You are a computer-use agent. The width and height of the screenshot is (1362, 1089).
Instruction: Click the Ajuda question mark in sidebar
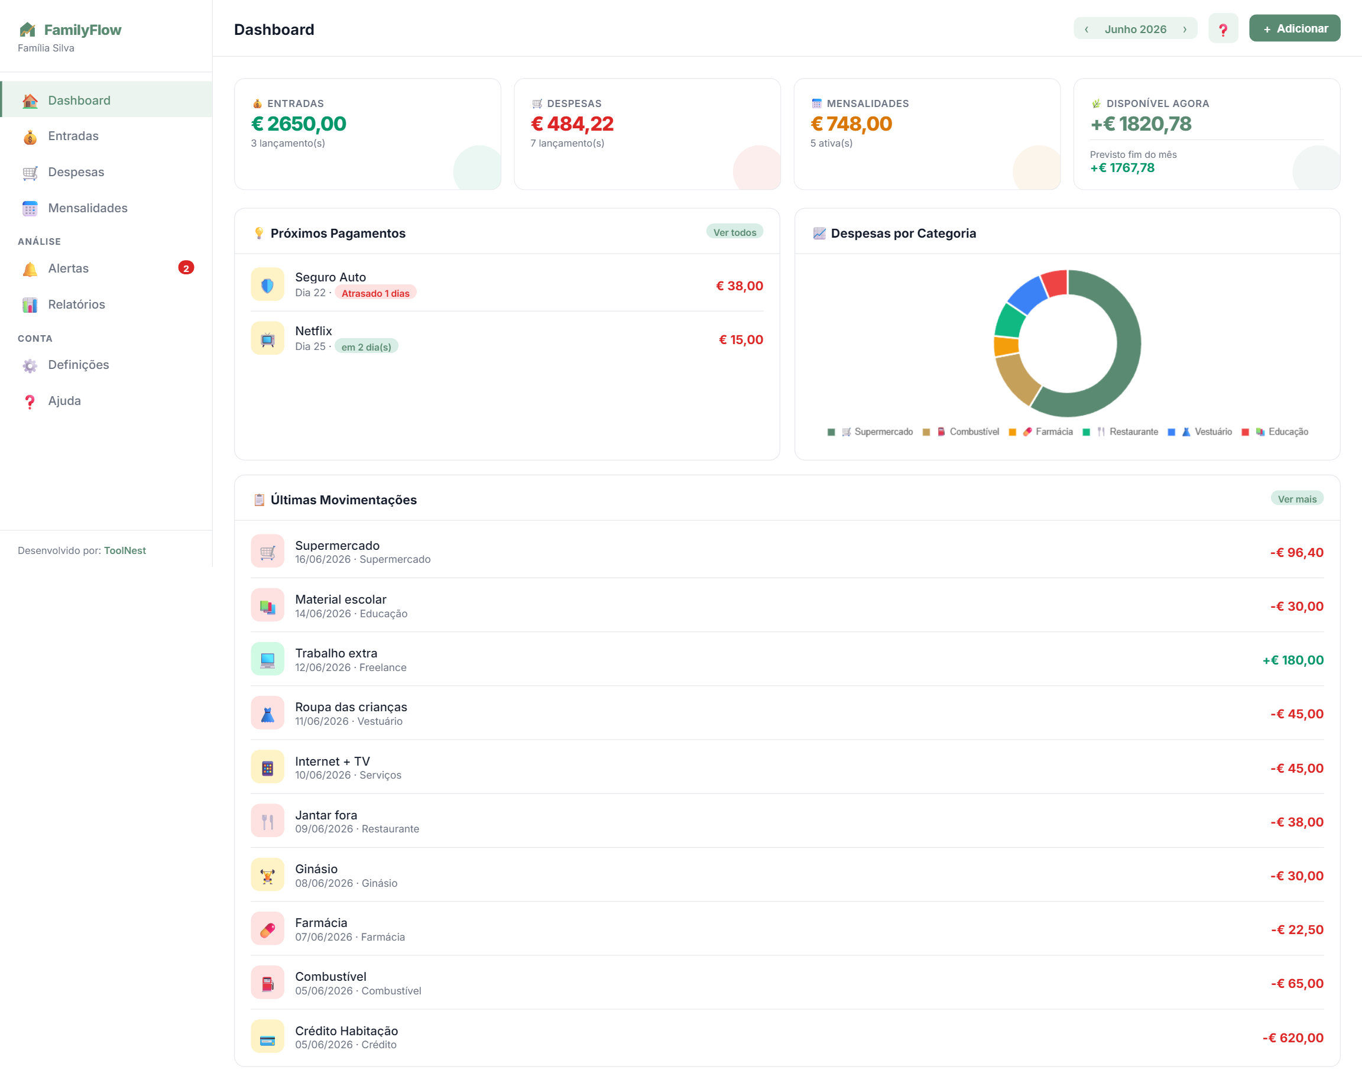click(30, 401)
